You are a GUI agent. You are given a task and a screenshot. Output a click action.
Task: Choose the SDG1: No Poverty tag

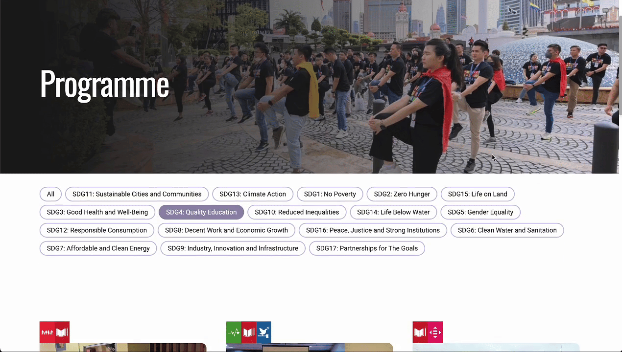click(330, 194)
